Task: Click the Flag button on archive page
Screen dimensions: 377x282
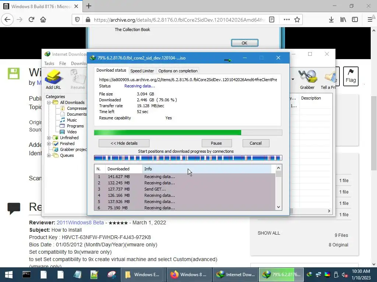Action: 350,76
